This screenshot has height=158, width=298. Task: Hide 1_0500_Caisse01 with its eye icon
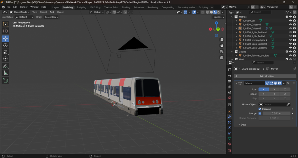290,24
